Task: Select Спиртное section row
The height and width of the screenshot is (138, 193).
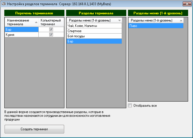Action: point(94,31)
